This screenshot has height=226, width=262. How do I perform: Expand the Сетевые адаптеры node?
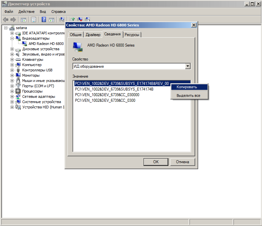(x=12, y=96)
